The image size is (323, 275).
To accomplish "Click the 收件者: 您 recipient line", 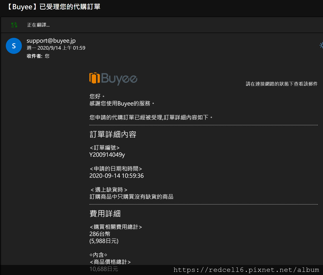I will pos(38,56).
